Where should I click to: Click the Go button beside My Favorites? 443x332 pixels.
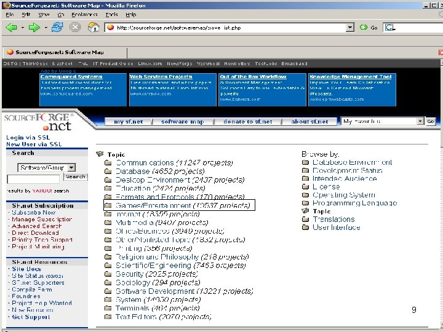point(431,121)
